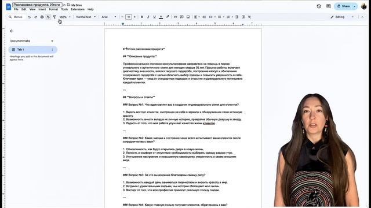Click the 'Document tabs' label
Viewport: 371px width, 208px height.
[20, 41]
